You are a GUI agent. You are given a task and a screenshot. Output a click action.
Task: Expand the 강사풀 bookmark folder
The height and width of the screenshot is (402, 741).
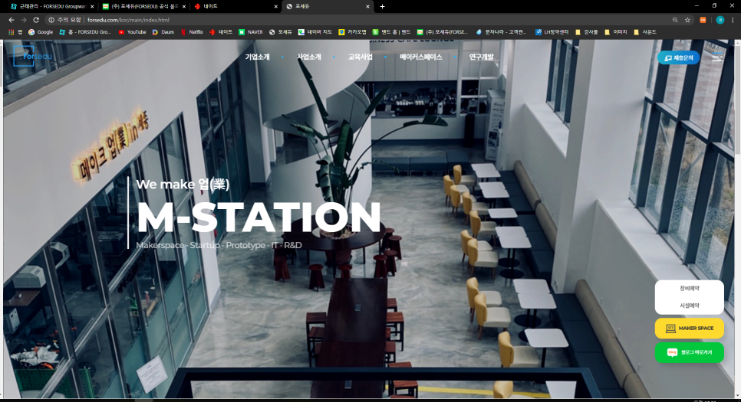[x=587, y=32]
